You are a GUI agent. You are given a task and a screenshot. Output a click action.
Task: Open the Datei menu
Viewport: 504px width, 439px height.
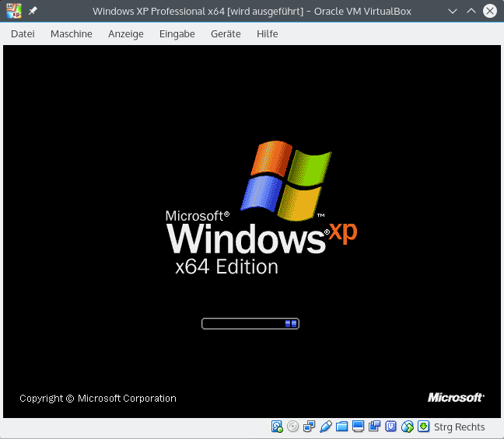23,34
